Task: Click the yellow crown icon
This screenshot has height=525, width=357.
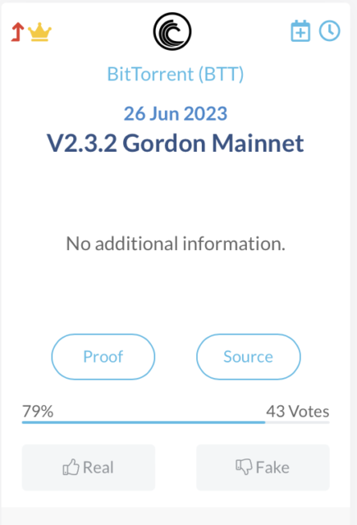Action: (39, 32)
